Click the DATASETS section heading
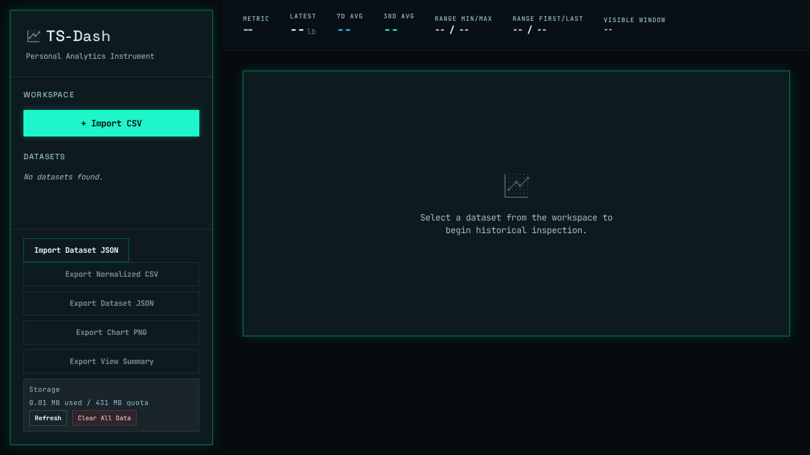Image resolution: width=810 pixels, height=455 pixels. coord(44,157)
